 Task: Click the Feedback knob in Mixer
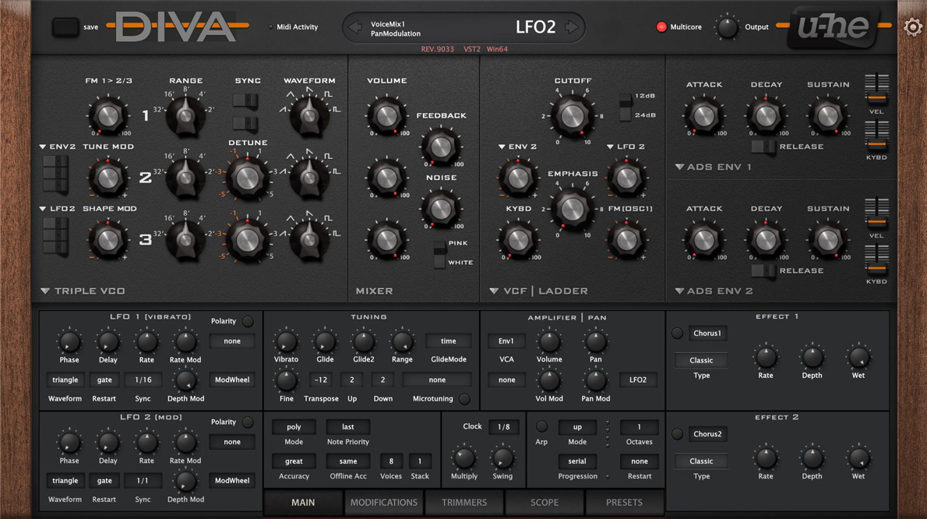(440, 147)
